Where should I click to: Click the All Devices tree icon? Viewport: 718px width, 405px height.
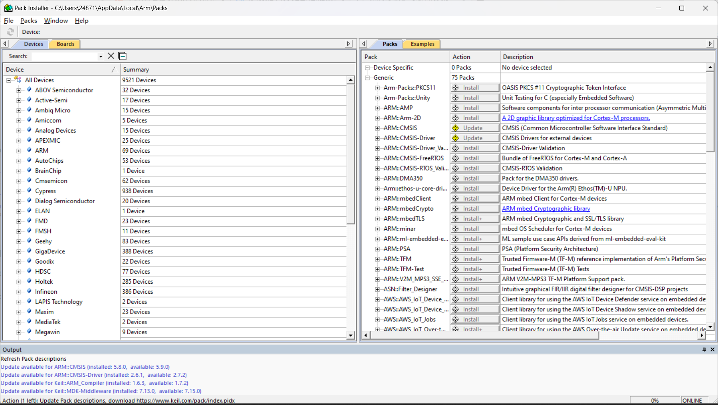click(18, 79)
